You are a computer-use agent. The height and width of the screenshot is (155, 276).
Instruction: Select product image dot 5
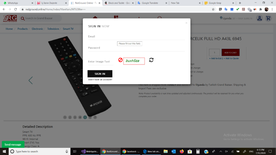85,117
